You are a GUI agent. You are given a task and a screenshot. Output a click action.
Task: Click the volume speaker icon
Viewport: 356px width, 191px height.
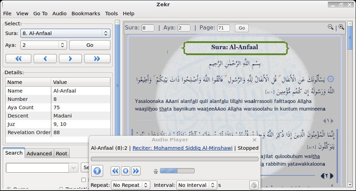click(x=156, y=171)
